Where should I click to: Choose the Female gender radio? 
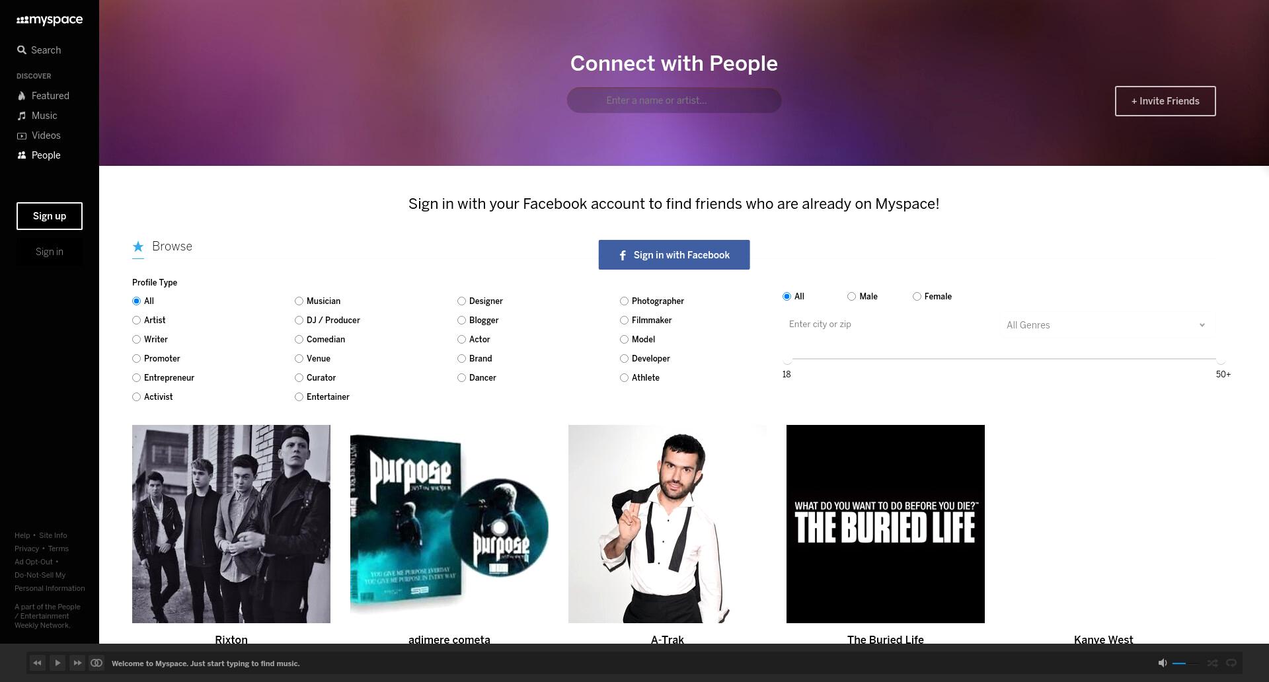click(x=917, y=297)
